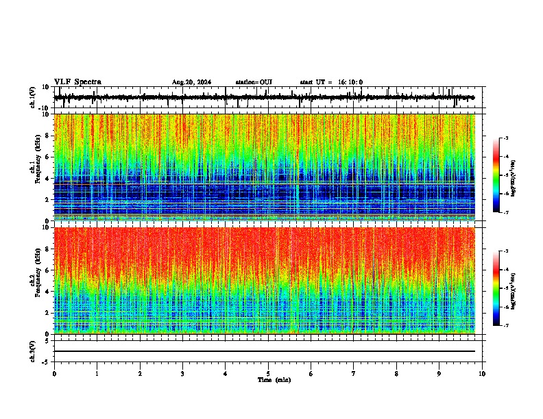Click time axis tick label "0"
This screenshot has width=543, height=419.
[x=54, y=374]
